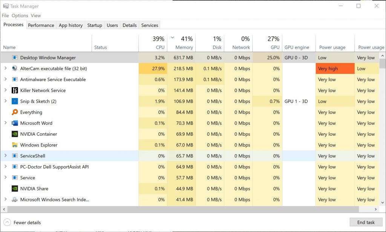
Task: Click the vertical scrollbar up arrow
Action: pos(383,56)
